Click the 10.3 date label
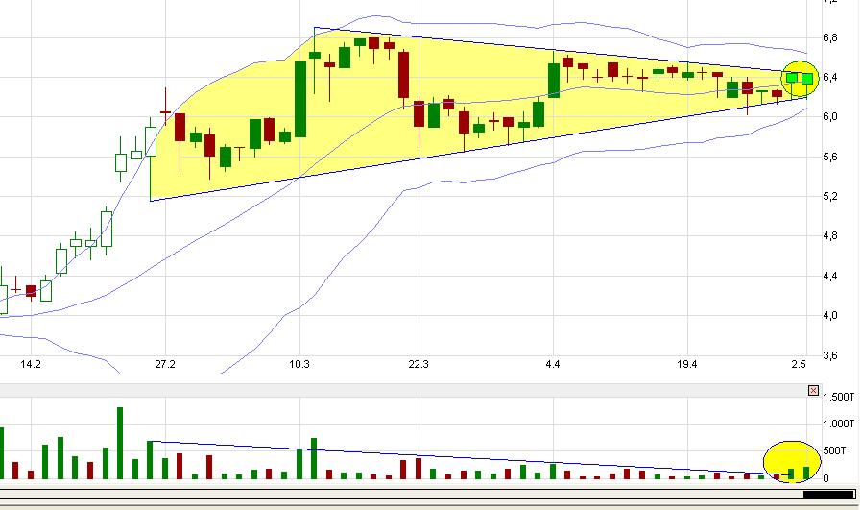Screen dimensions: 862x510 (x=299, y=364)
